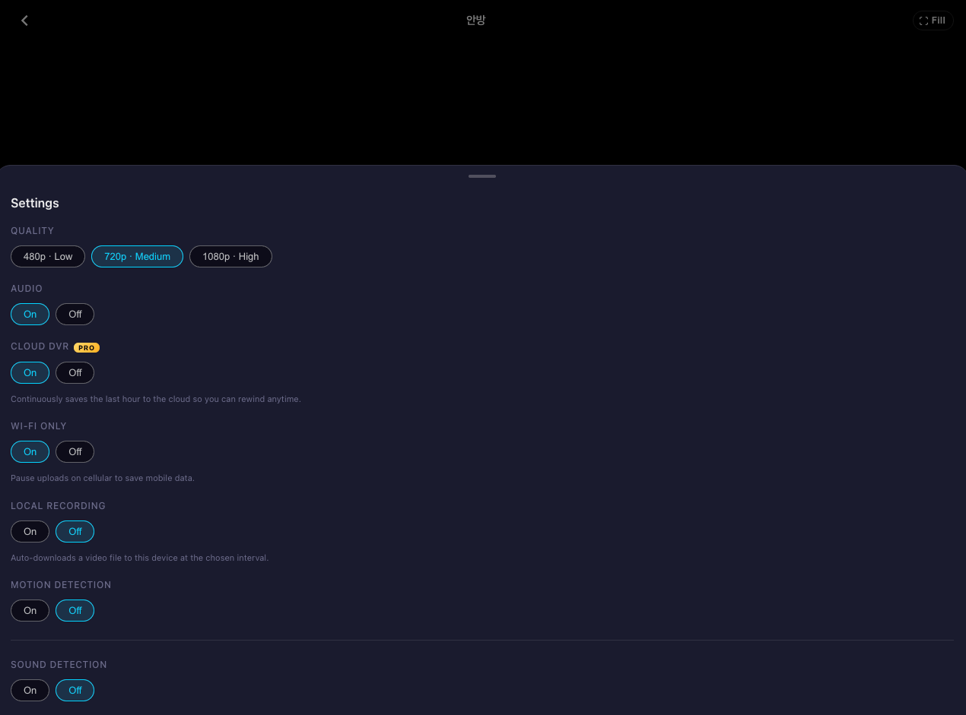Click the camera title 안방
This screenshot has height=715, width=966.
pos(476,21)
